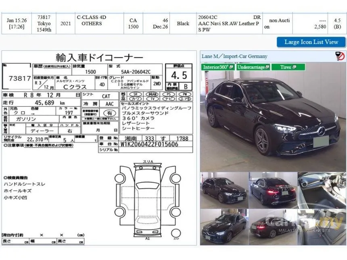Viewport: 347px width, 260px height.
Task: Click the sales point ブルメスターサウンド
Action: [145, 113]
